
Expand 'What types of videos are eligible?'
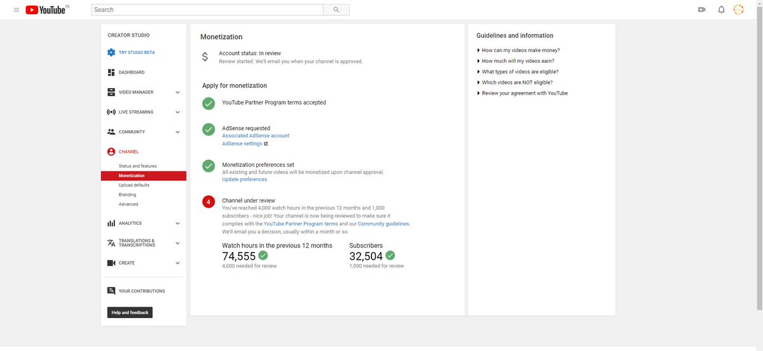coord(518,72)
